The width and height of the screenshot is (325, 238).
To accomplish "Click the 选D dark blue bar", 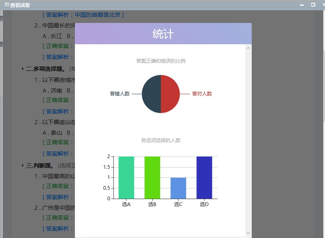I will tap(204, 178).
